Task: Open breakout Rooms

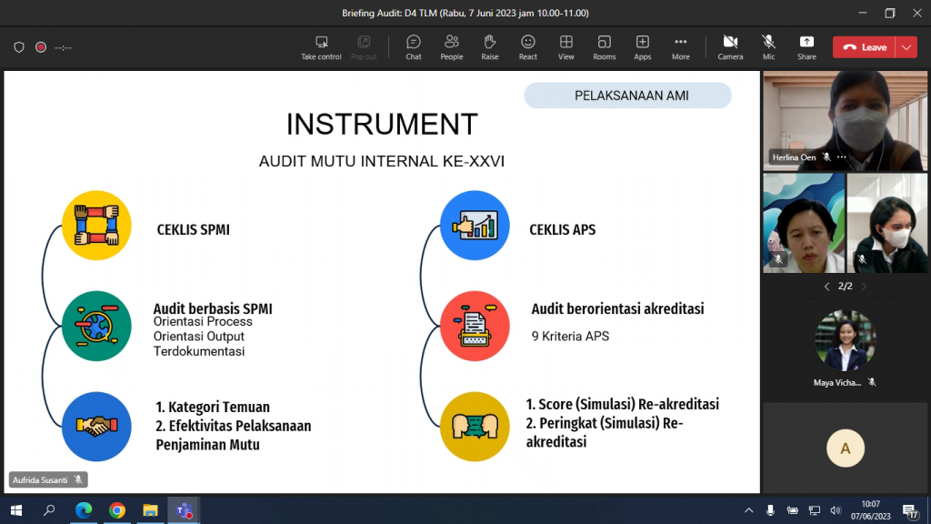Action: 604,46
